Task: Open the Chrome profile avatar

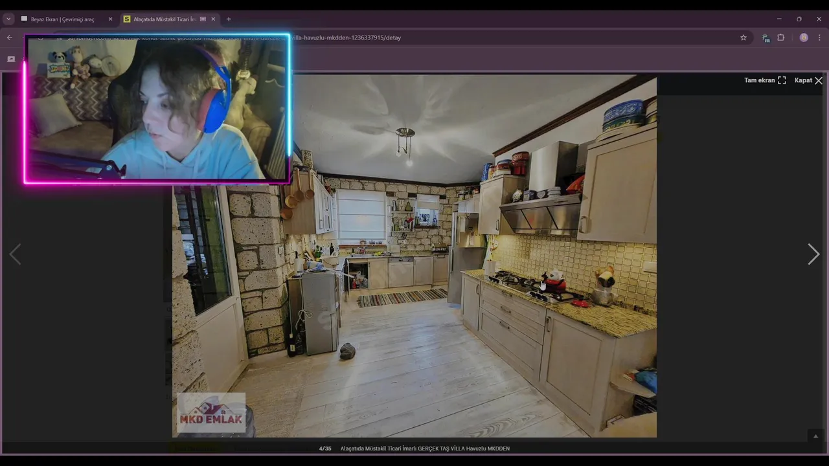Action: coord(804,38)
